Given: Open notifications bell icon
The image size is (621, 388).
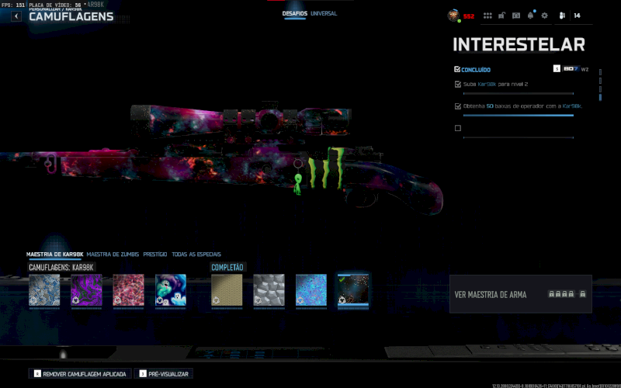Looking at the screenshot, I should tap(530, 16).
